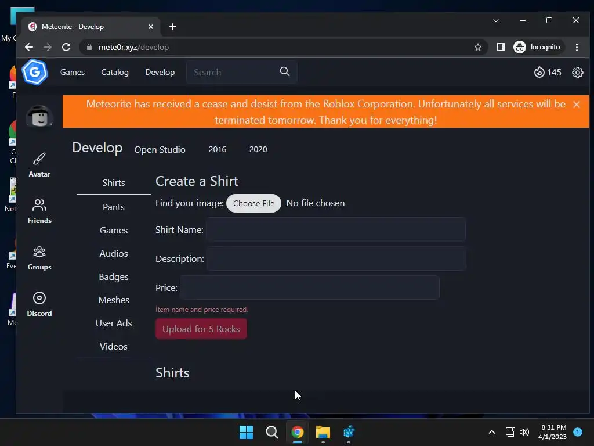Open the network tray icon
Viewport: 594px width, 446px height.
(510, 432)
